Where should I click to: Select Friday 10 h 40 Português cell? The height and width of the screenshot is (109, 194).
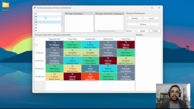[126, 77]
